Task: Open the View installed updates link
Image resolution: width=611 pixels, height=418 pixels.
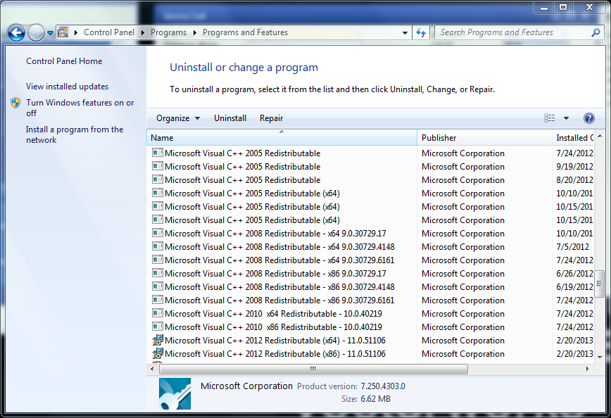Action: pyautogui.click(x=67, y=87)
